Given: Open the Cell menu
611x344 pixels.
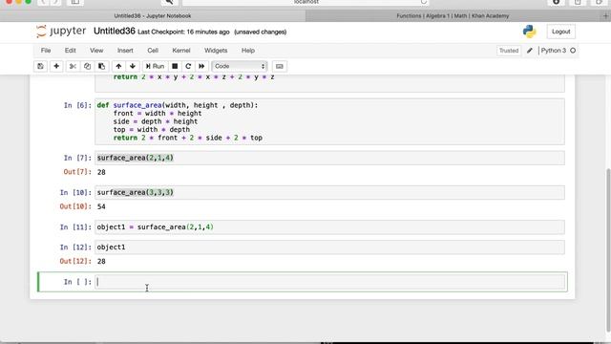Looking at the screenshot, I should click(153, 51).
